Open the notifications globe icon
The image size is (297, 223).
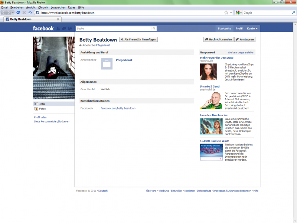[x=69, y=29]
